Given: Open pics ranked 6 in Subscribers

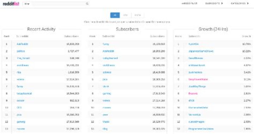Looking at the screenshot, I should coord(105,79).
